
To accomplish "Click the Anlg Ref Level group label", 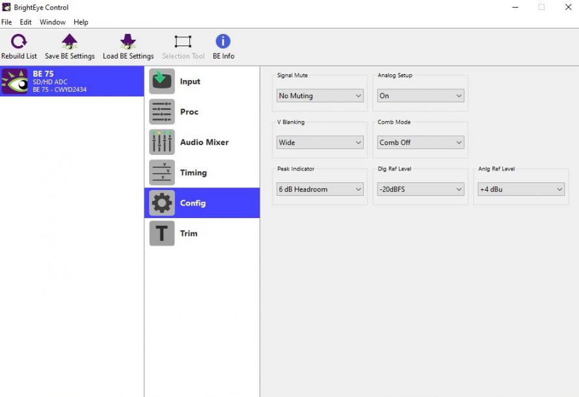I will pyautogui.click(x=496, y=169).
